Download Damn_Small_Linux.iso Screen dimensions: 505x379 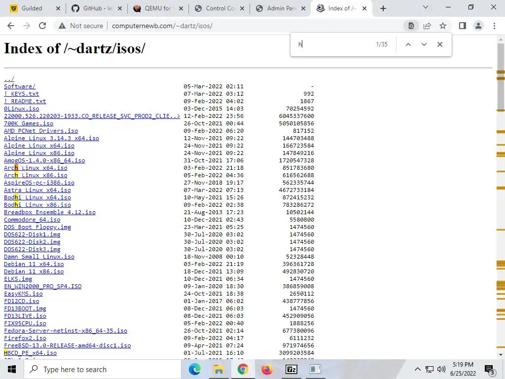pyautogui.click(x=39, y=257)
